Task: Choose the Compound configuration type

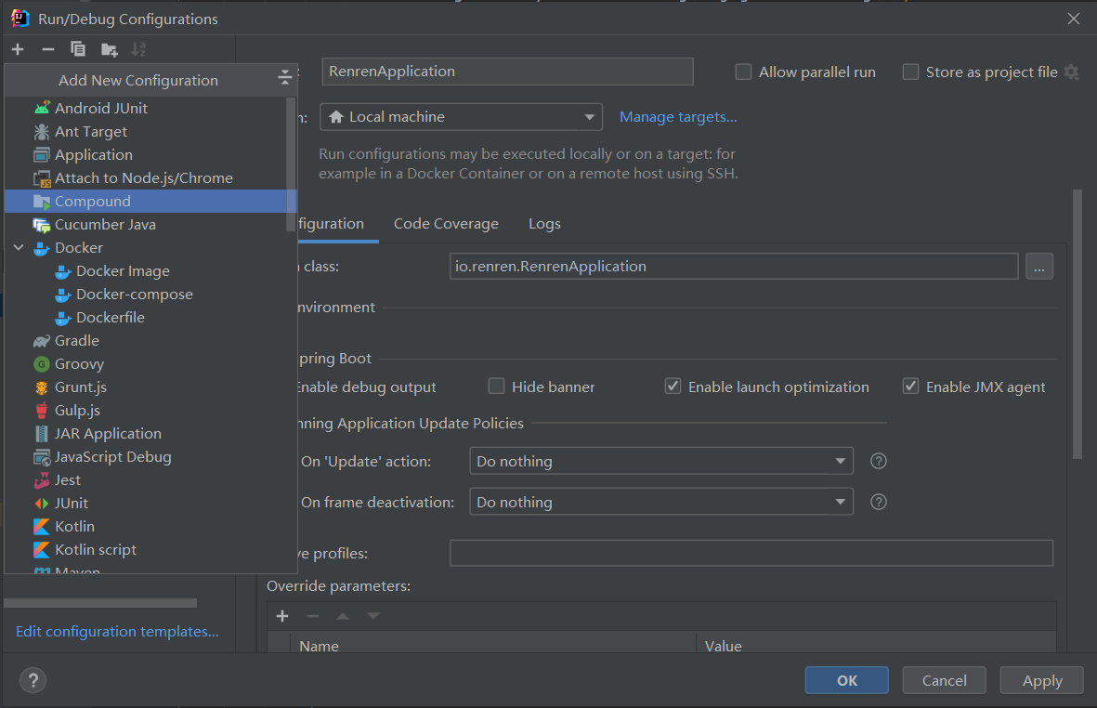Action: tap(150, 201)
